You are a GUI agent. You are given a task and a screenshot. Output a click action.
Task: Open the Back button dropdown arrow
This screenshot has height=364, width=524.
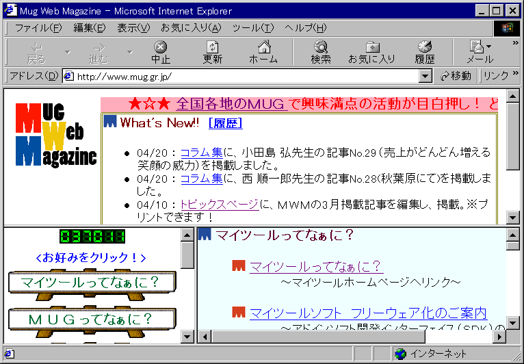68,52
